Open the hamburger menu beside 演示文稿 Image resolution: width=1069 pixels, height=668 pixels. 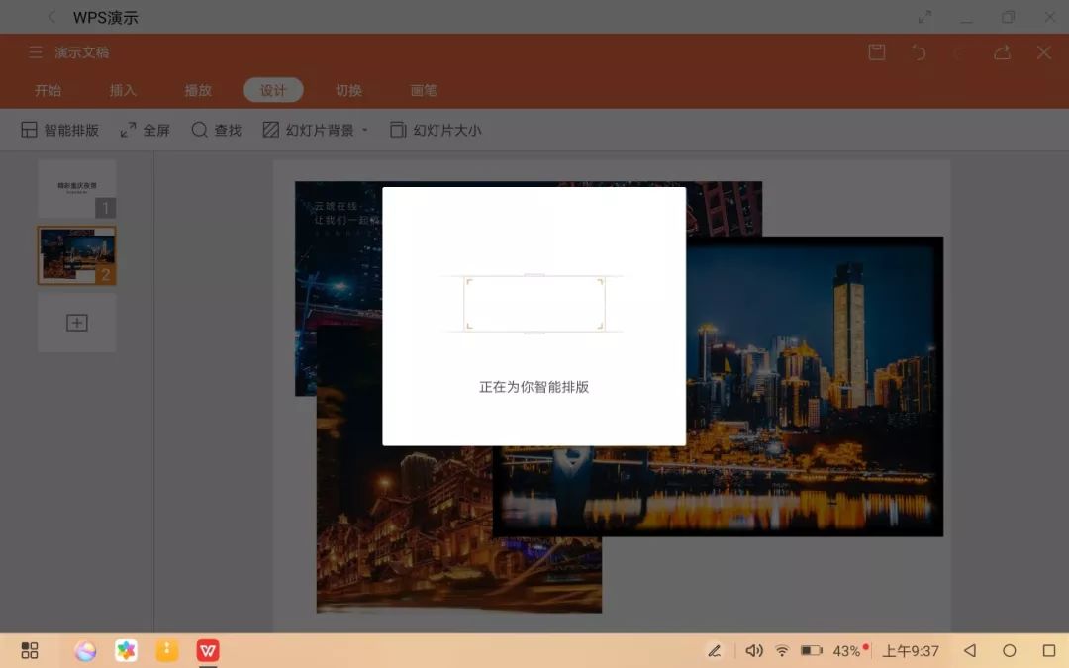tap(35, 52)
